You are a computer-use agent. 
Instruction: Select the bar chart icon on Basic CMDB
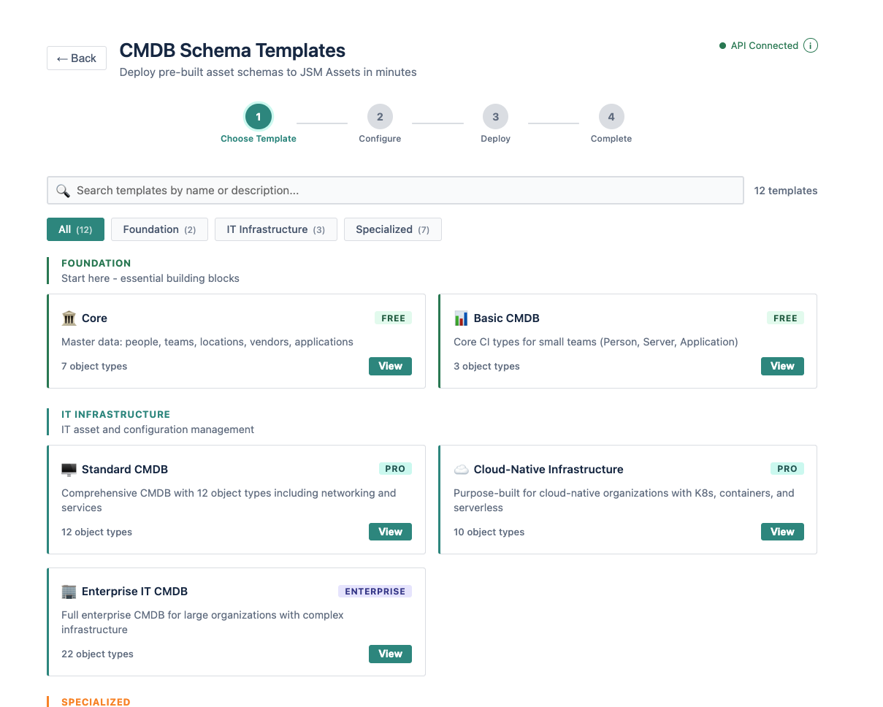(460, 318)
